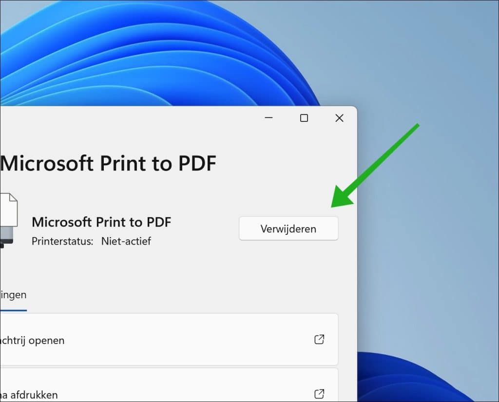The width and height of the screenshot is (499, 402).
Task: Click the Verwijderen button
Action: pos(288,229)
